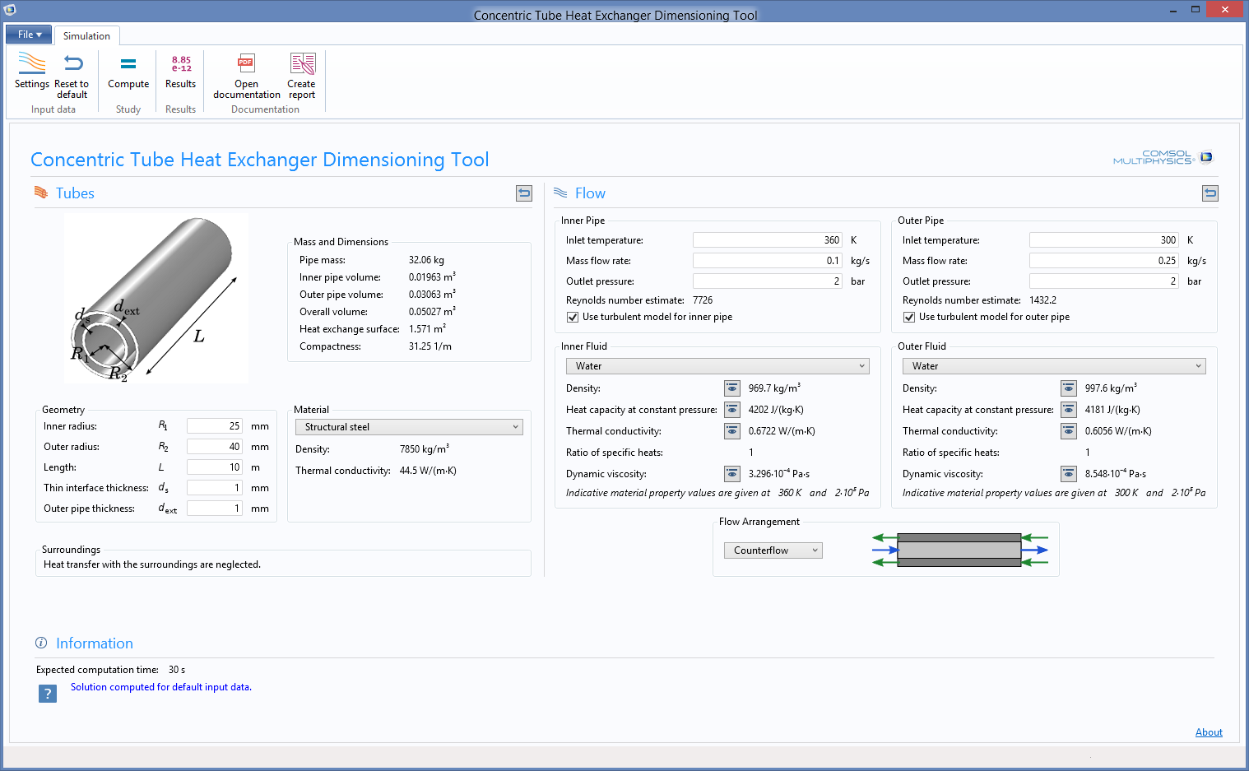
Task: Open the Results icon in ribbon
Action: point(181,64)
